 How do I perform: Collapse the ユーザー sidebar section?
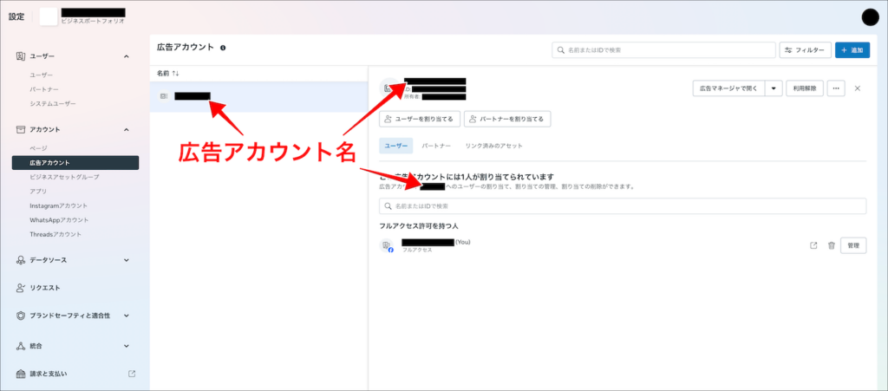[127, 56]
